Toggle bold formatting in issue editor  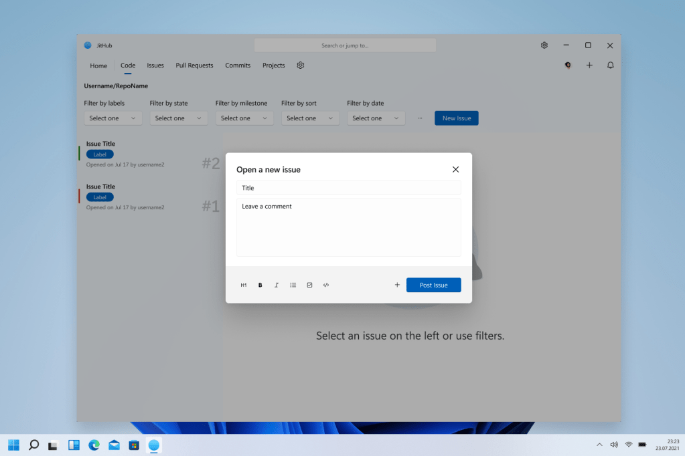pos(260,285)
